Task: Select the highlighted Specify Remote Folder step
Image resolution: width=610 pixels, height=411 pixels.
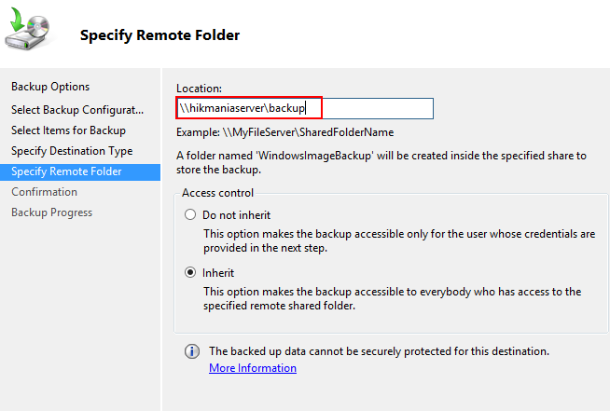Action: 66,171
